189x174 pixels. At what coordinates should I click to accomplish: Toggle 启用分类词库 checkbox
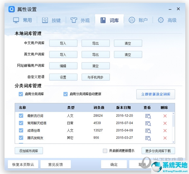21,94
